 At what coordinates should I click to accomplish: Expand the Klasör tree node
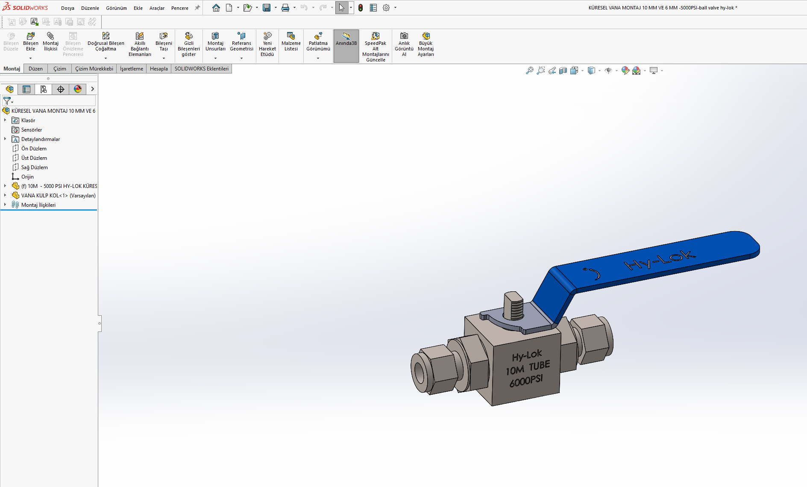pos(5,120)
